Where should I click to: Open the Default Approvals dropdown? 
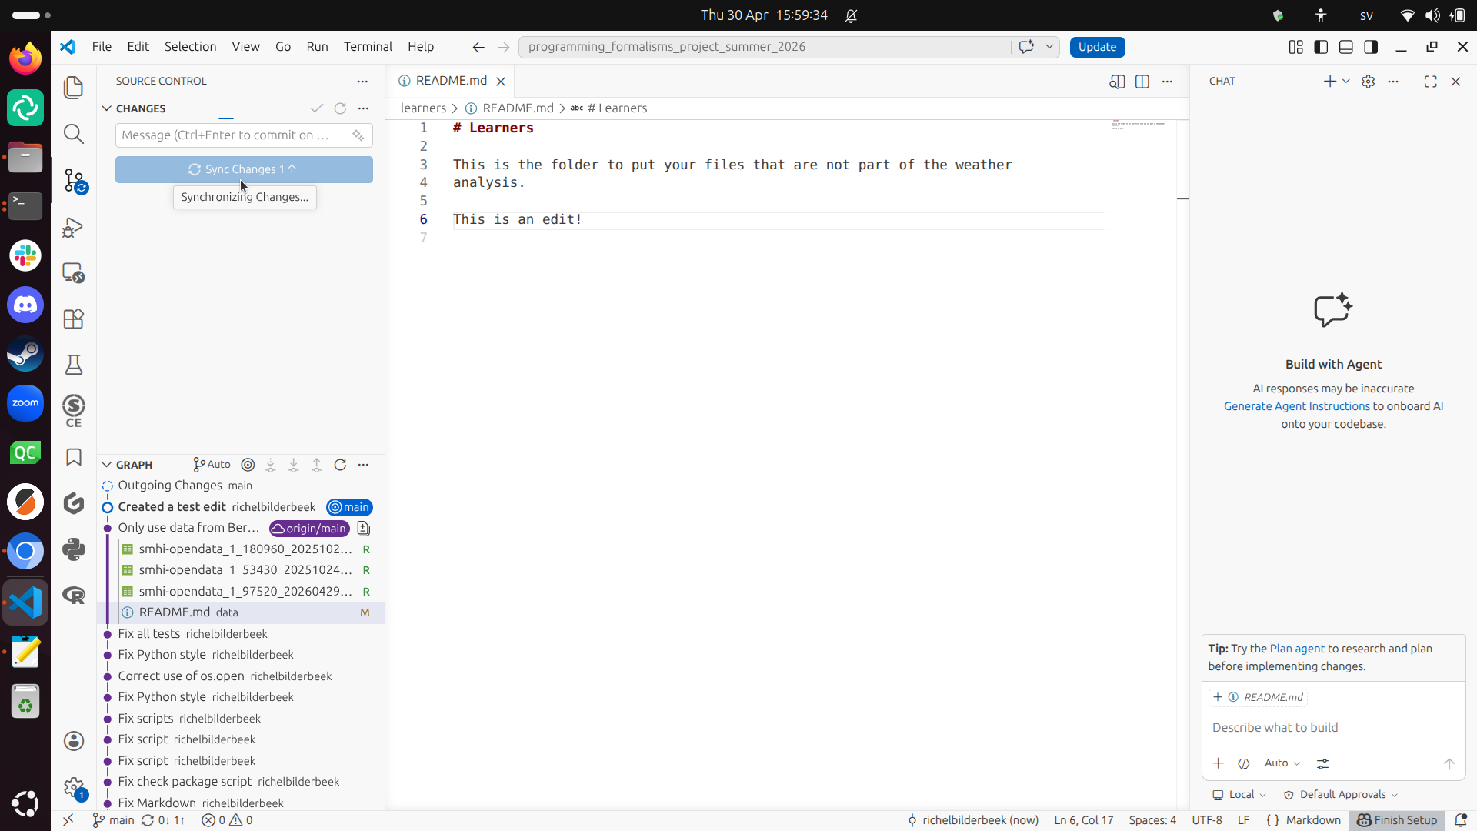coord(1341,795)
